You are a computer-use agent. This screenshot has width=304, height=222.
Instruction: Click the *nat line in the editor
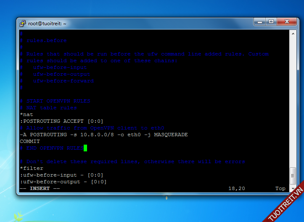click(x=26, y=114)
